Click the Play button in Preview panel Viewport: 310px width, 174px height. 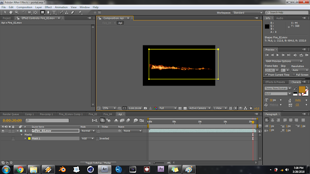(278, 55)
